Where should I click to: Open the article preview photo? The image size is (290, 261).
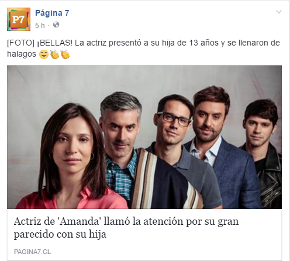pos(144,137)
